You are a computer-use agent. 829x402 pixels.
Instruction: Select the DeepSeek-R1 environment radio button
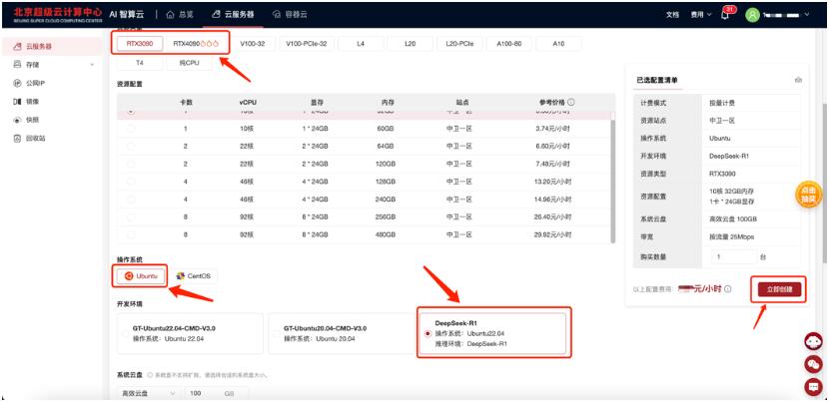click(x=428, y=333)
